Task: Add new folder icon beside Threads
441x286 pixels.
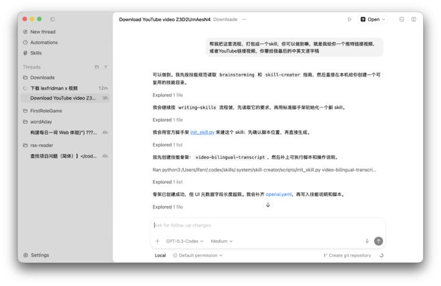Action: [97, 67]
